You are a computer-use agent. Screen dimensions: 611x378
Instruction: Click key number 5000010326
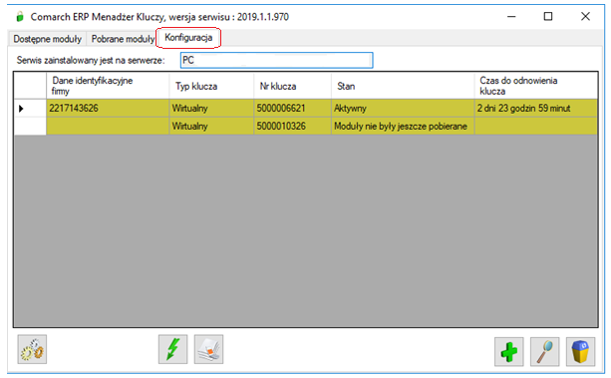pos(292,126)
